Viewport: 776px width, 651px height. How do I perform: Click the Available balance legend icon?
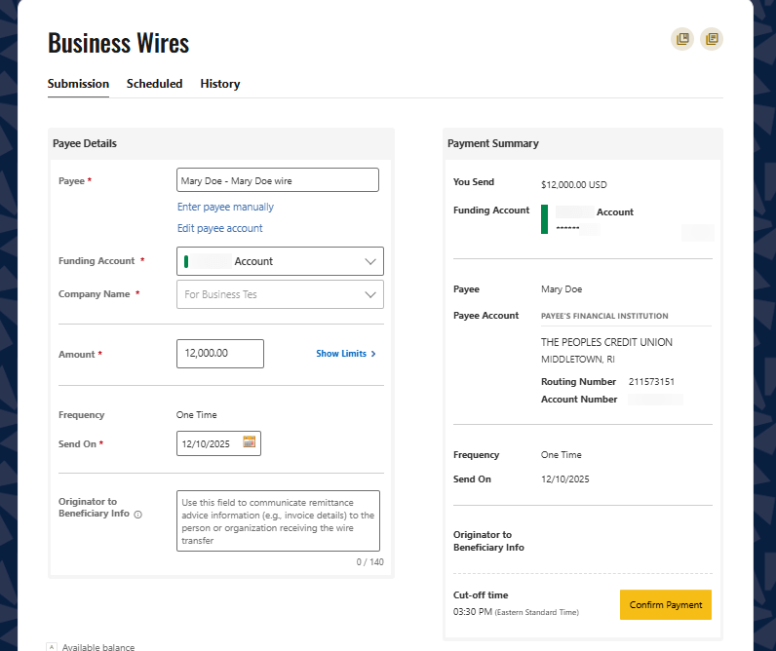click(52, 647)
